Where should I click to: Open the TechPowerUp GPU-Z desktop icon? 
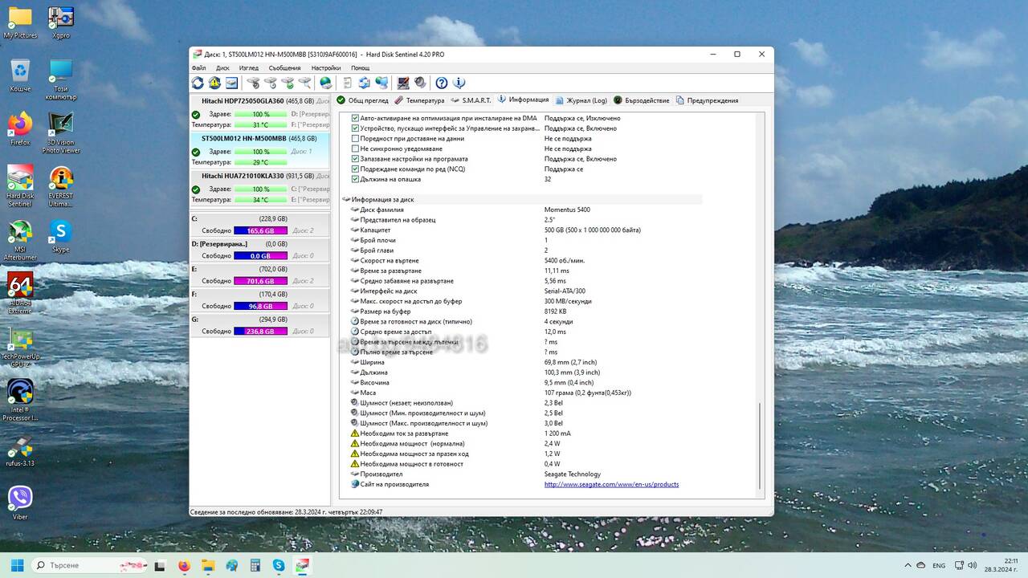pos(20,347)
